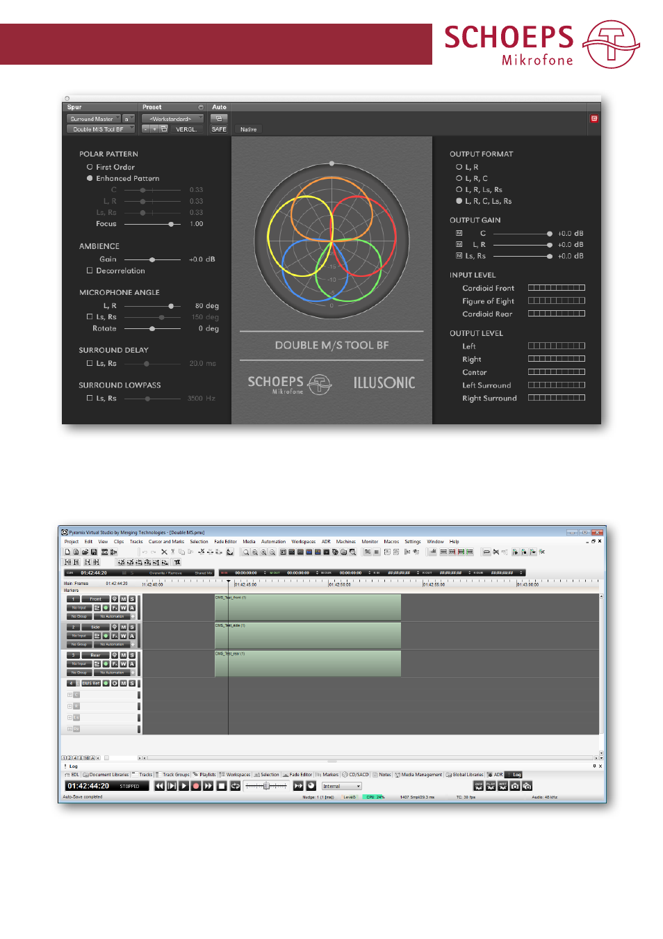
Task: Click the Play button in the transport
Action: (184, 786)
